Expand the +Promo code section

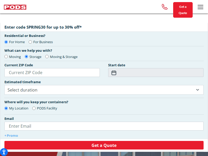11,136
